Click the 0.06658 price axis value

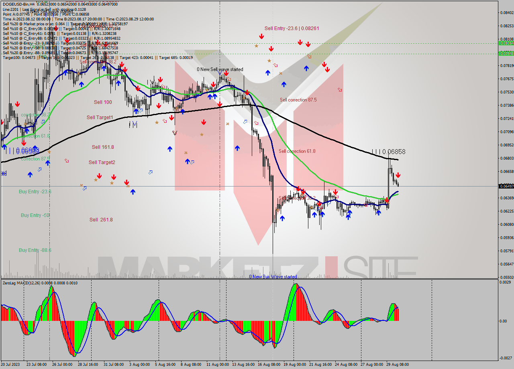[507, 171]
